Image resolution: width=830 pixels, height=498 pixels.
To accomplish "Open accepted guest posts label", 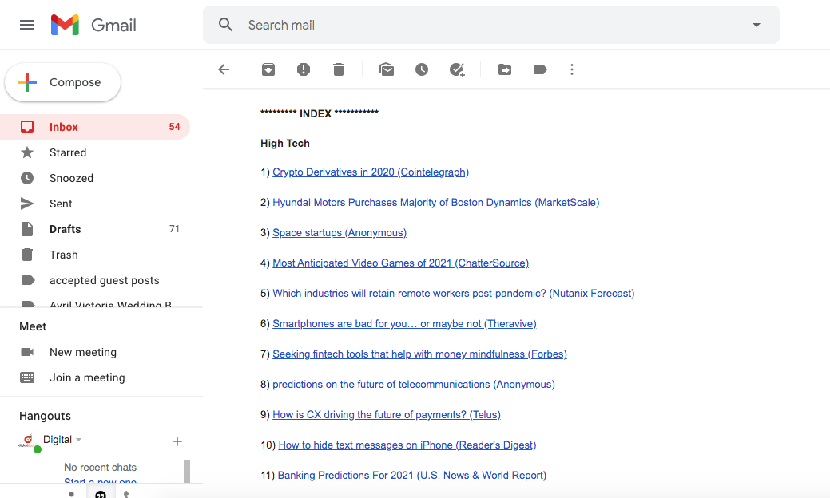I will 95,280.
